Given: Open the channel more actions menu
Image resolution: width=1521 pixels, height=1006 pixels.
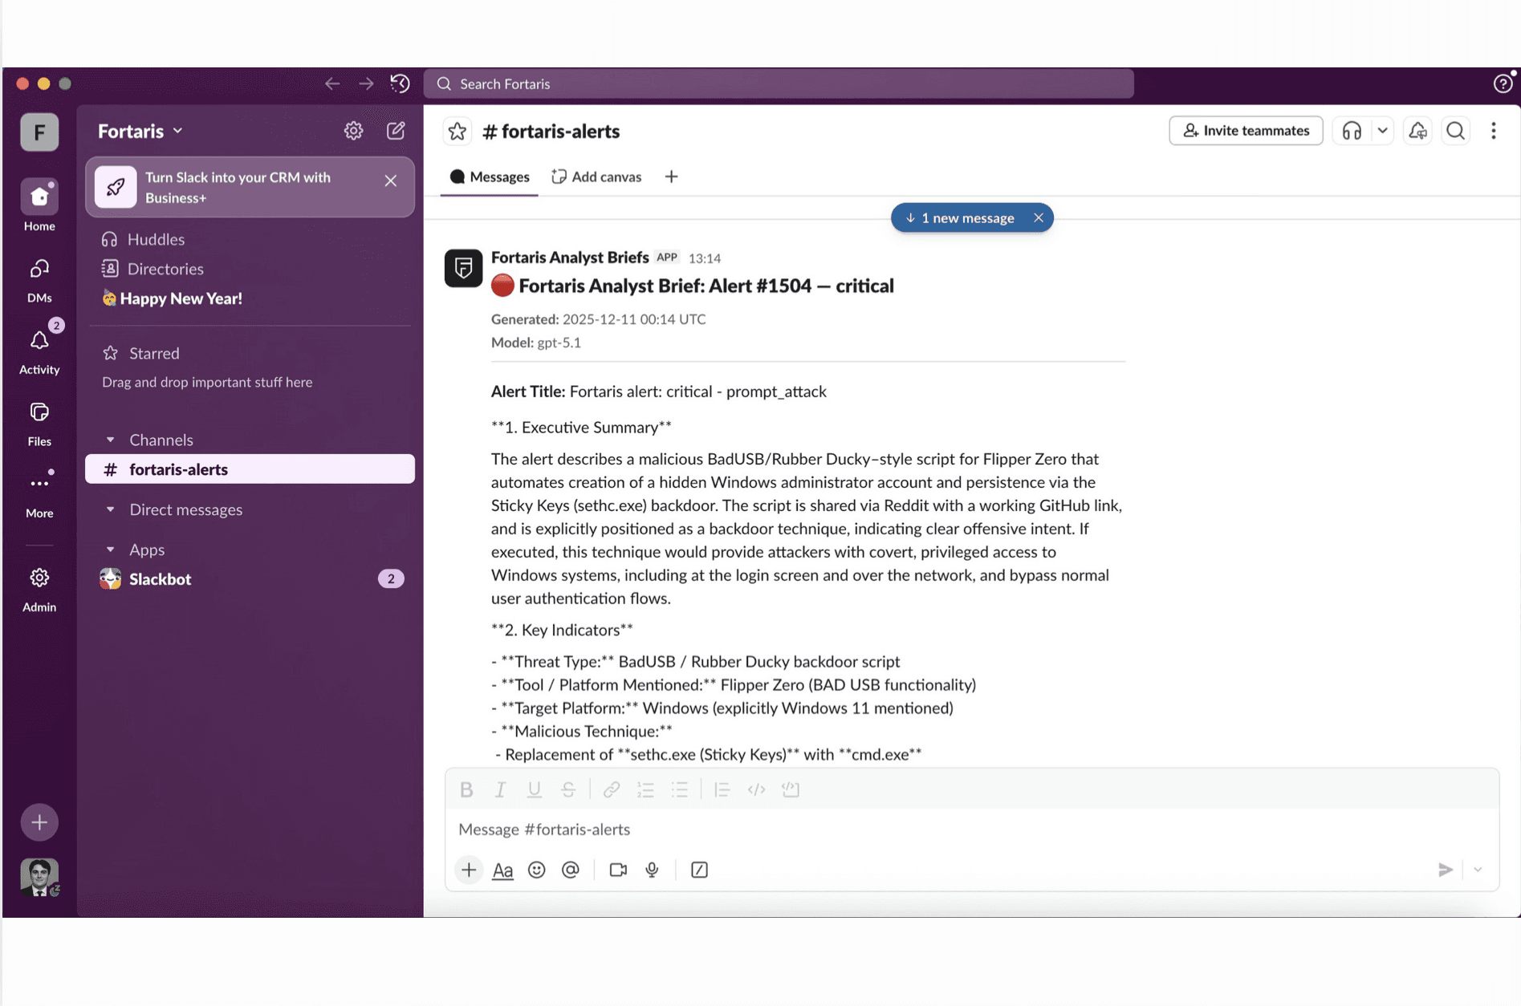Looking at the screenshot, I should click(1493, 131).
